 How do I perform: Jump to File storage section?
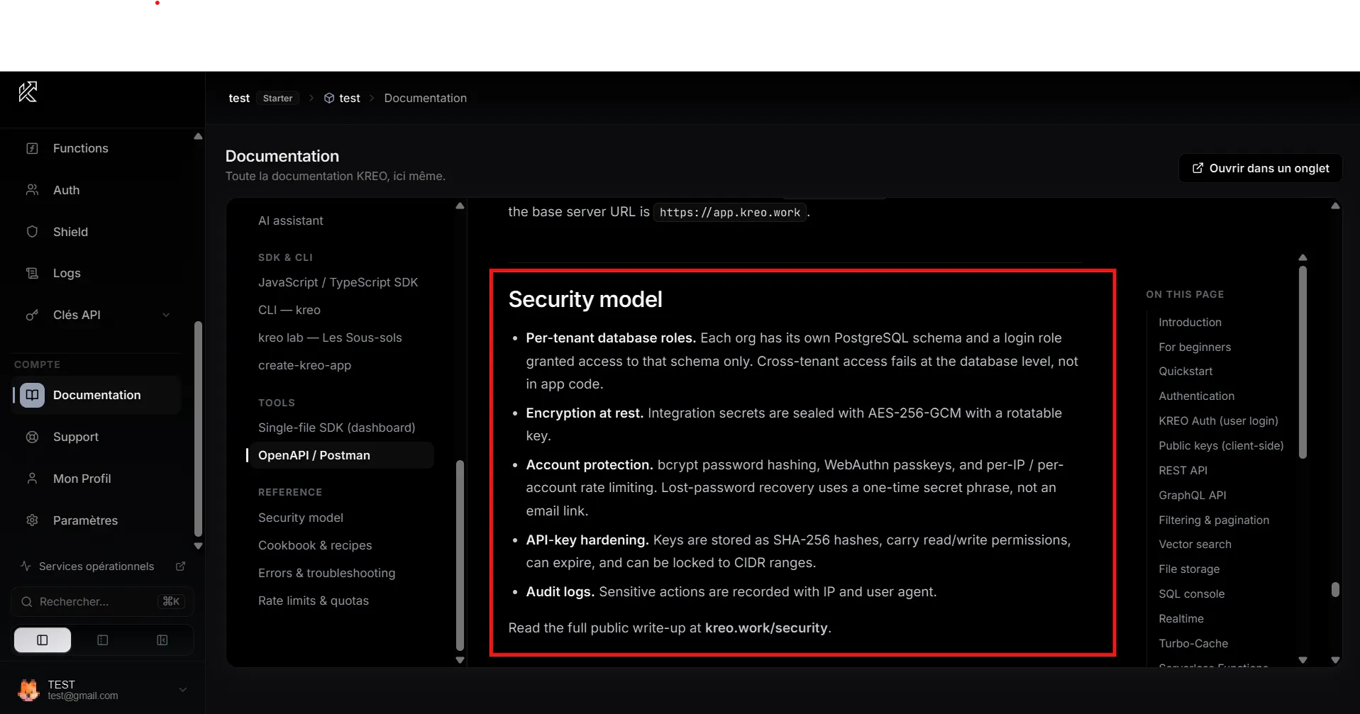click(x=1189, y=569)
